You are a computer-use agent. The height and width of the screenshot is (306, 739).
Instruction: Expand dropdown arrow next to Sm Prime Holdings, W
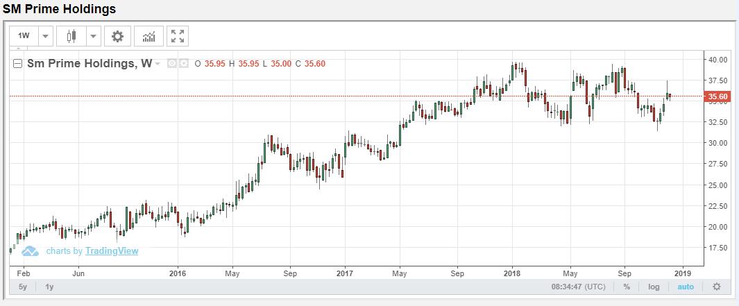[158, 64]
